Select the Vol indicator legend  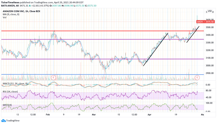5,17
